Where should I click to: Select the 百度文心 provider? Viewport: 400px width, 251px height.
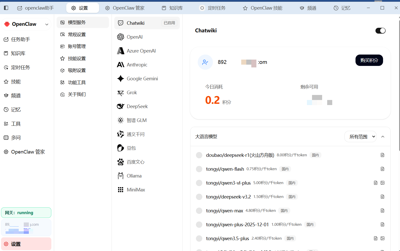pyautogui.click(x=147, y=162)
